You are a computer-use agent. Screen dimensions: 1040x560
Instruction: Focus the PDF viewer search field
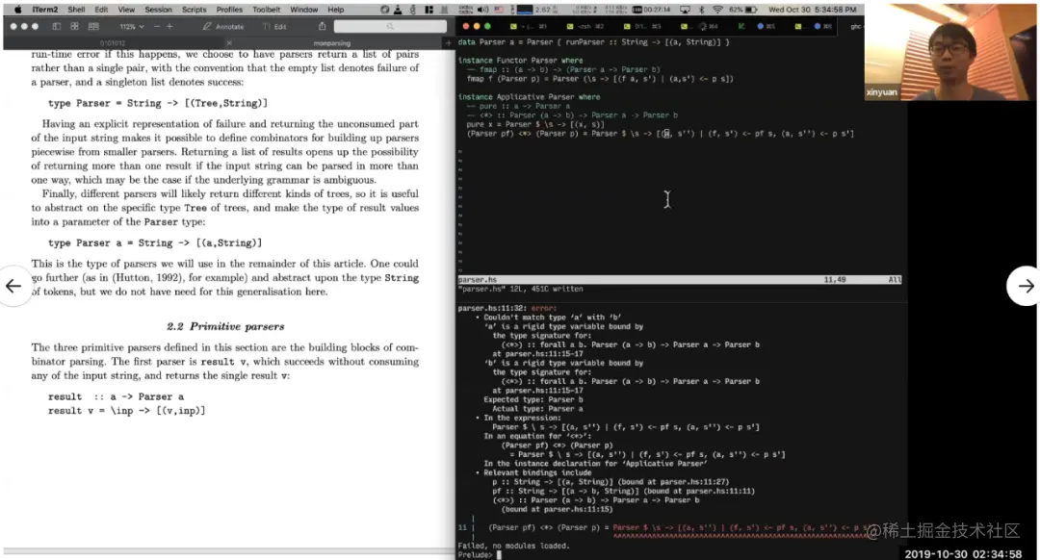390,27
